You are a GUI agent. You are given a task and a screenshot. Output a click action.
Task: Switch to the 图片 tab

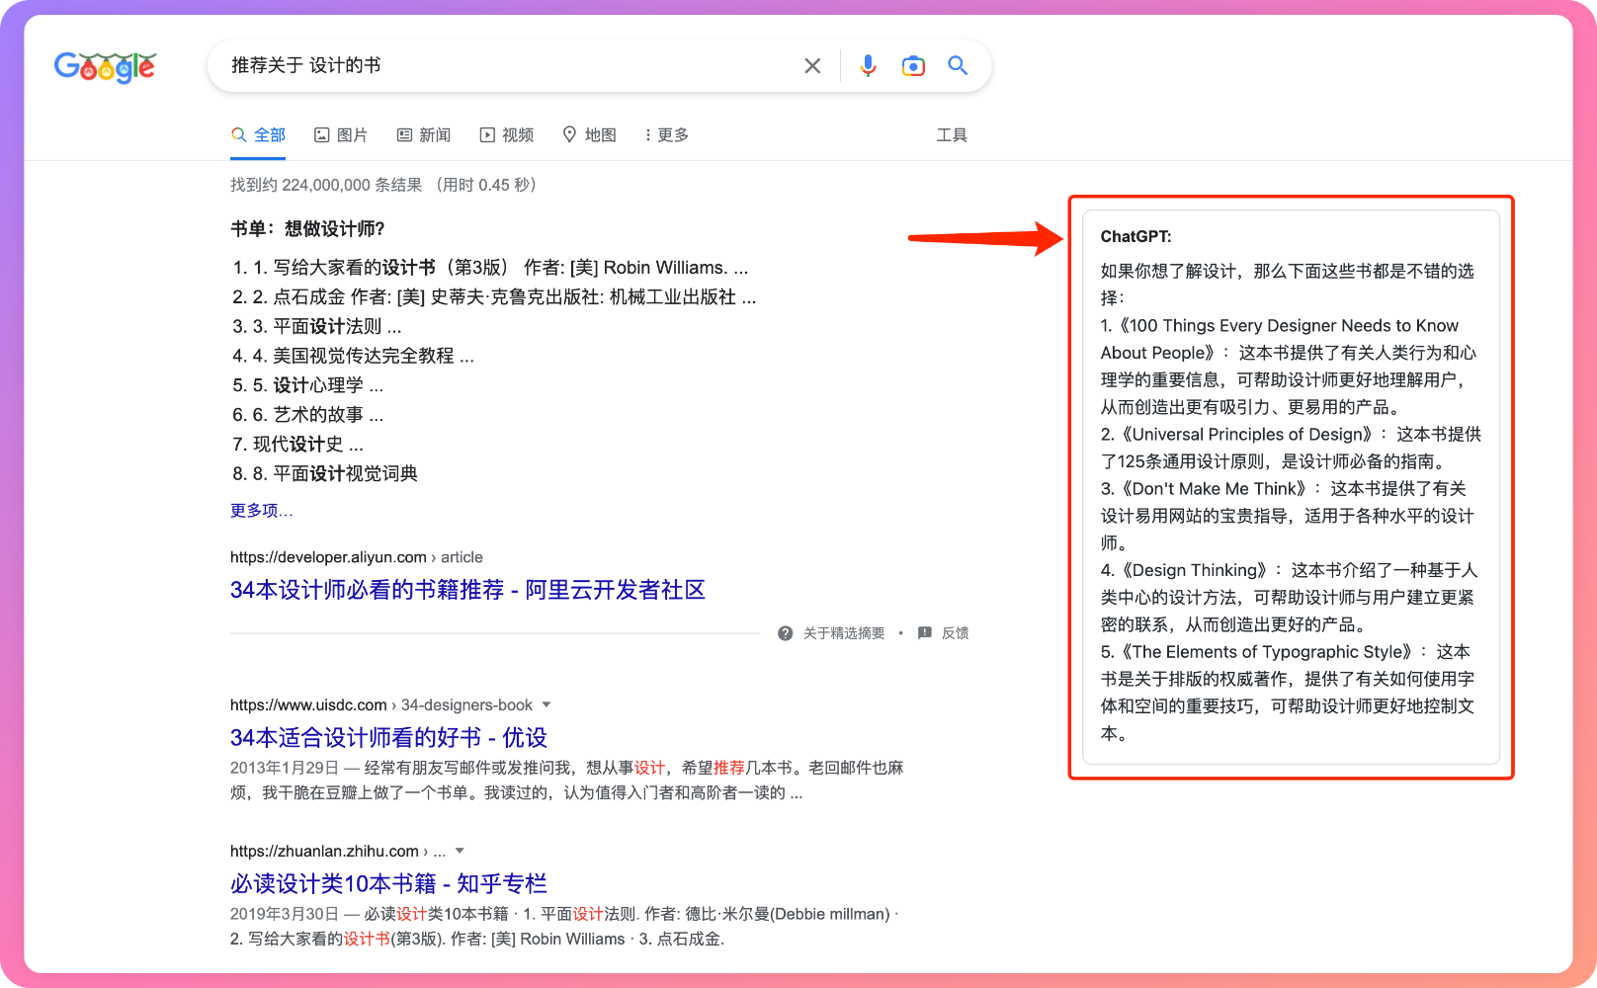pyautogui.click(x=341, y=135)
